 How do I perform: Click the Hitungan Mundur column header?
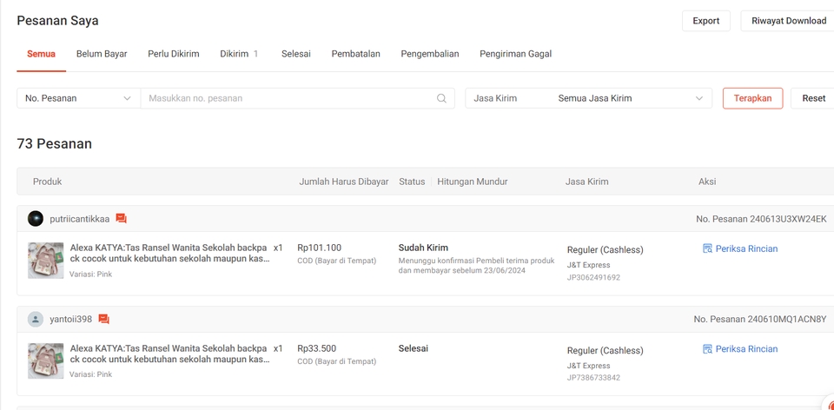473,182
